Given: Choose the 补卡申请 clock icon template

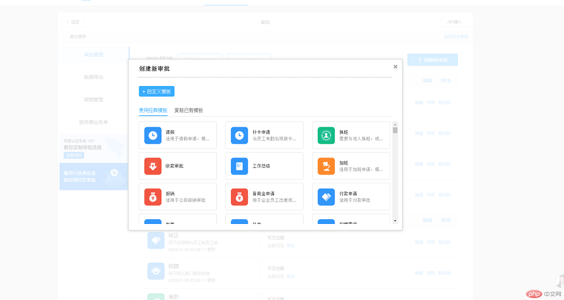Looking at the screenshot, I should click(x=239, y=135).
